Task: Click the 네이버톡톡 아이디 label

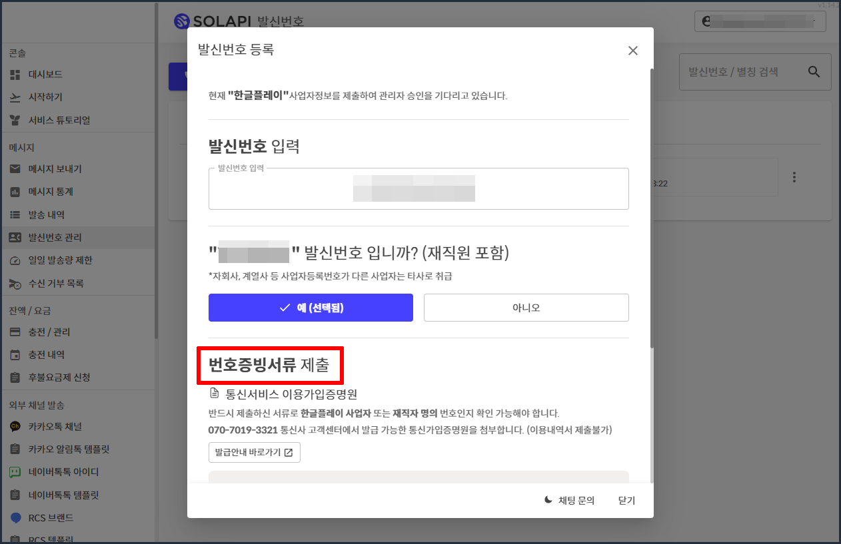Action: pyautogui.click(x=64, y=473)
